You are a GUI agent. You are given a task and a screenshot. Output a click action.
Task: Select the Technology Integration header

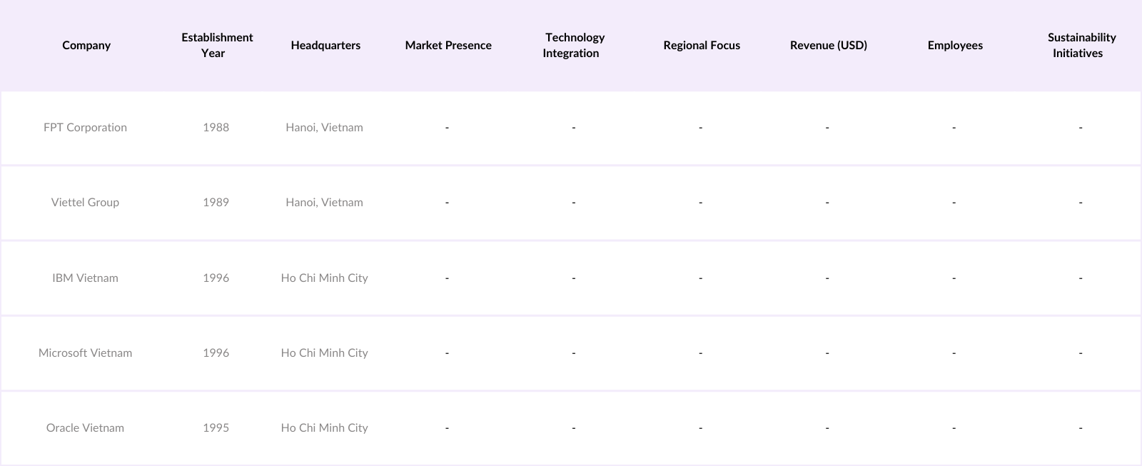click(x=573, y=45)
